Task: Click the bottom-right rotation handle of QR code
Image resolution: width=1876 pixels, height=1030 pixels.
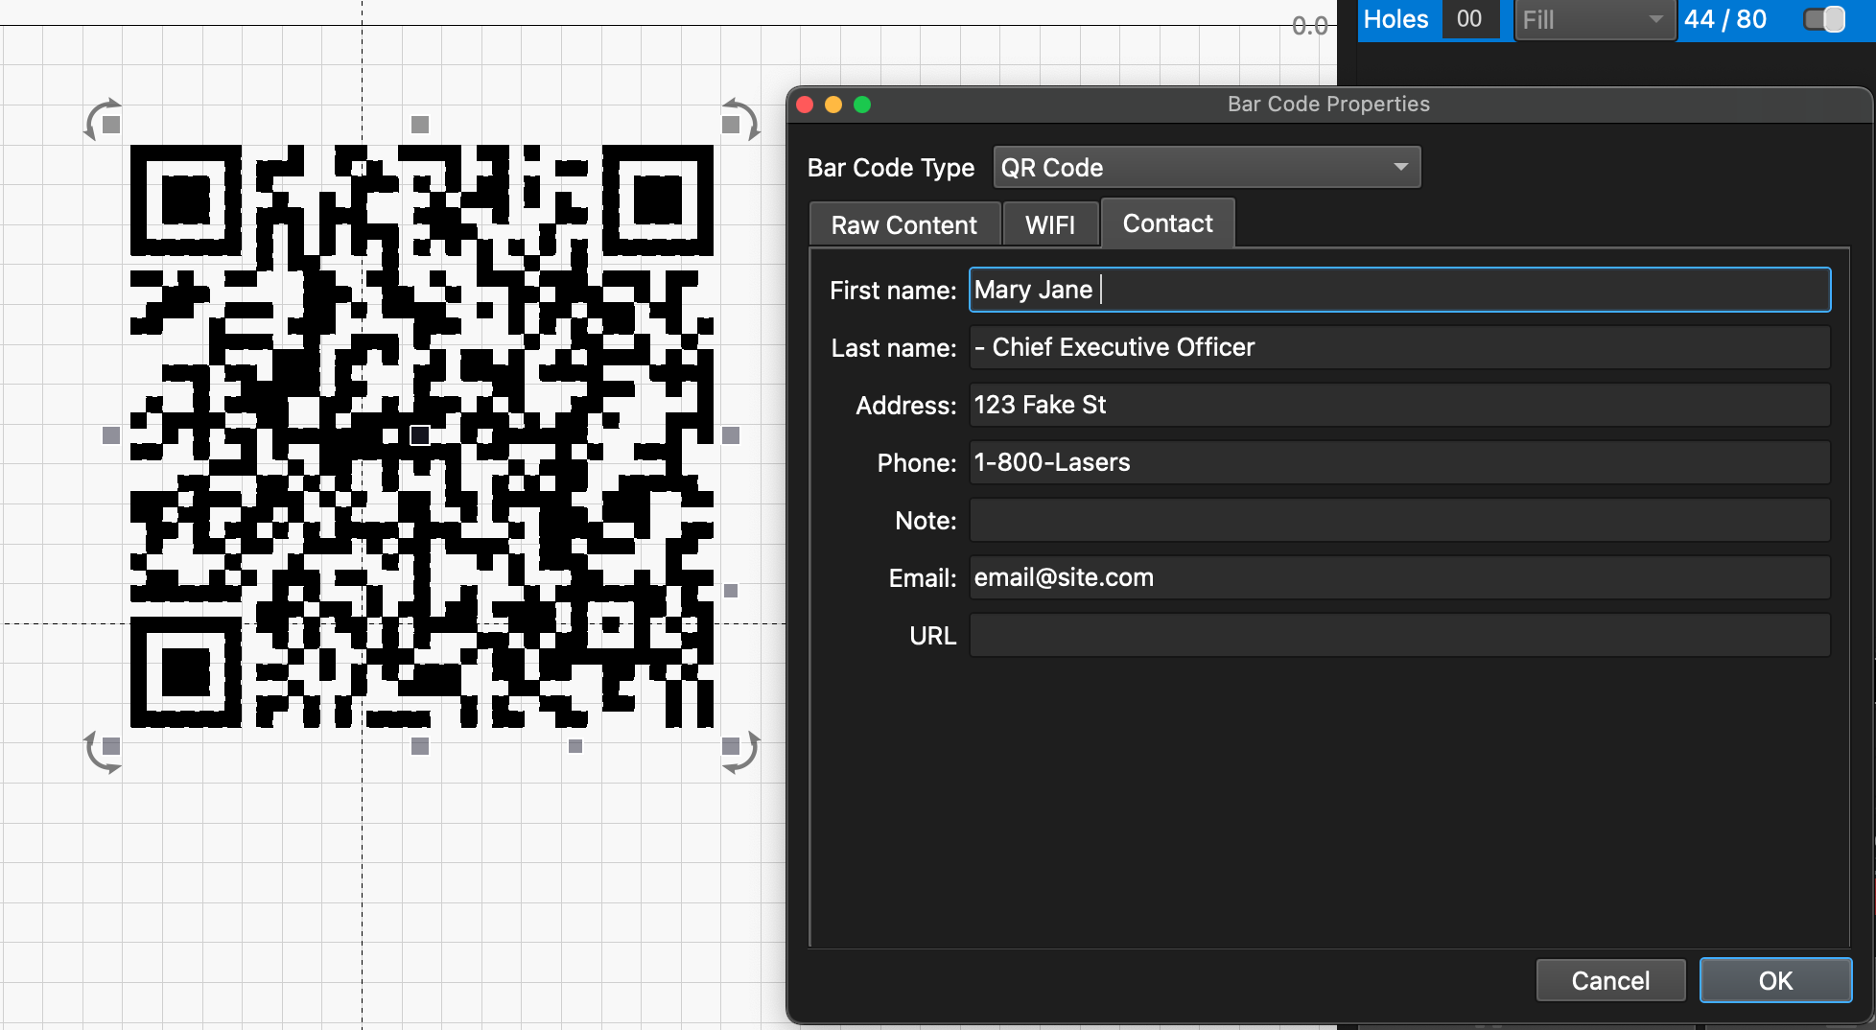Action: 741,752
